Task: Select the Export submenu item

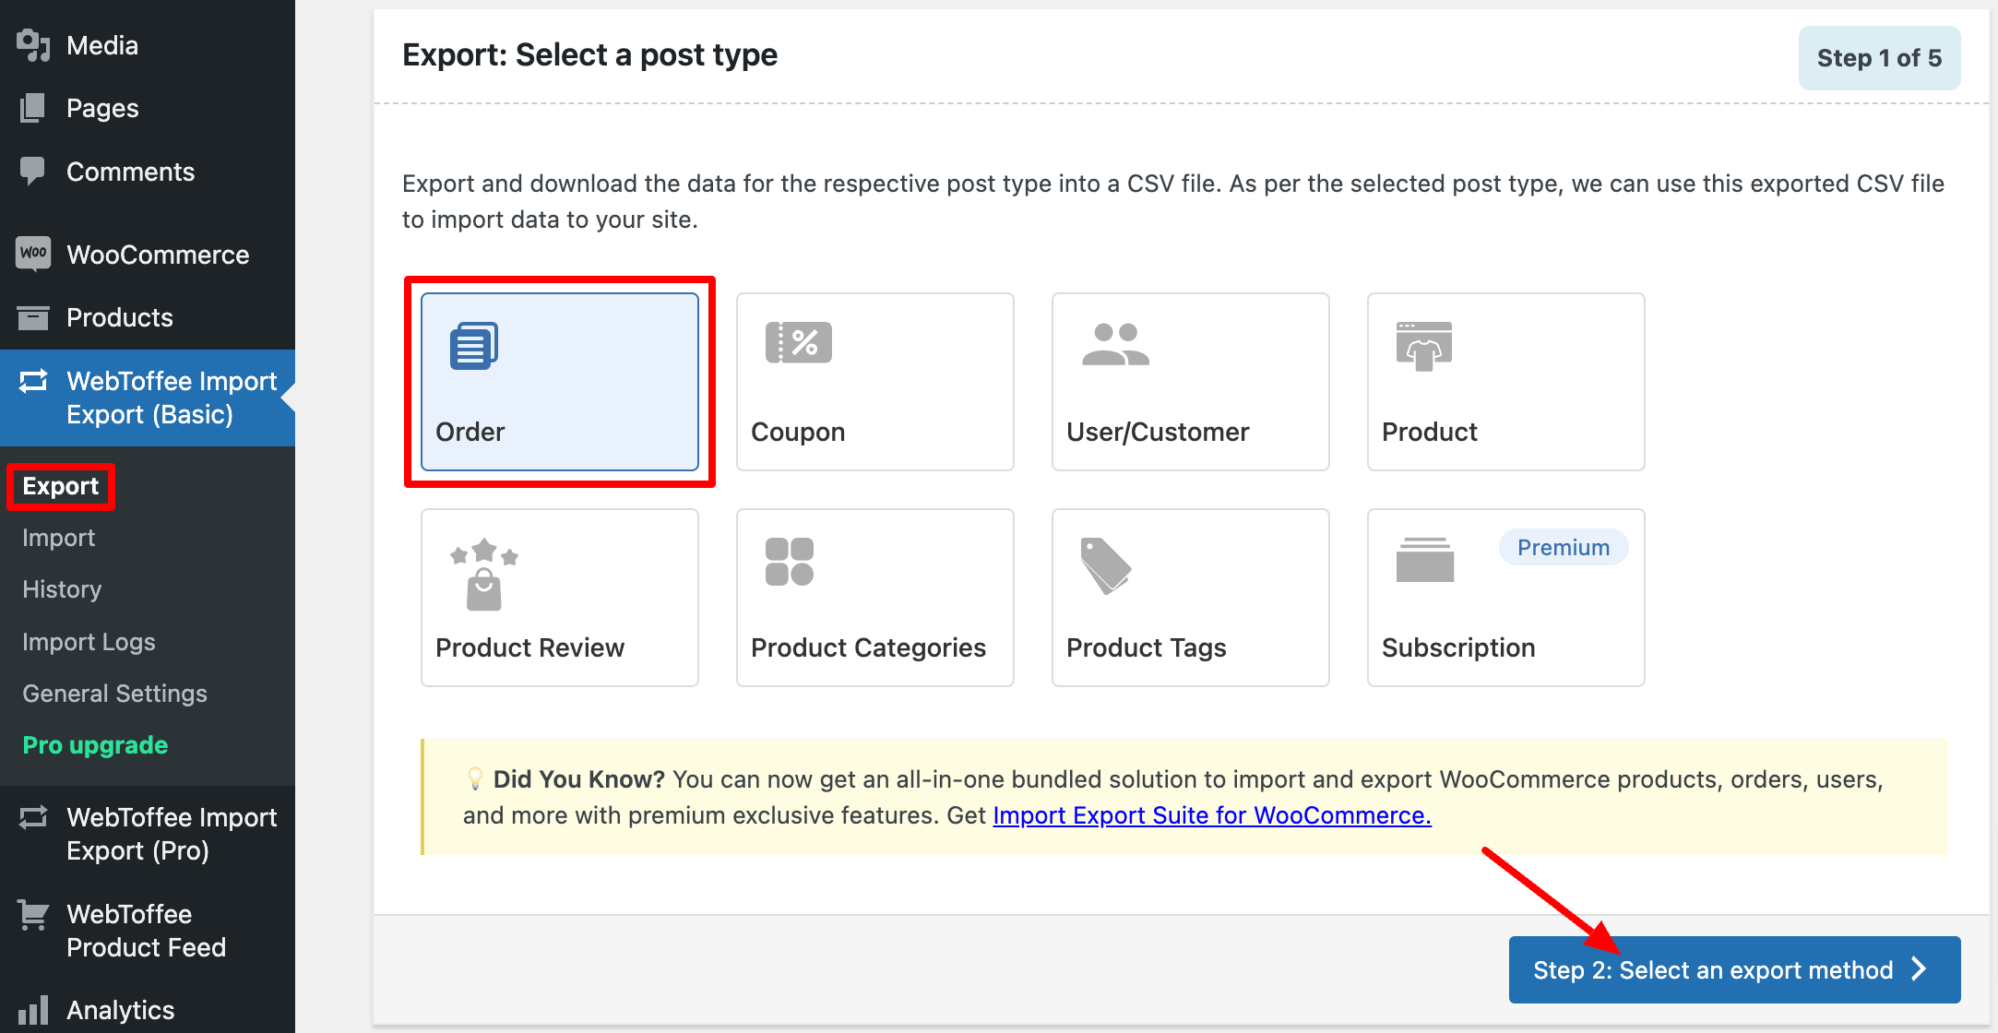Action: point(61,486)
